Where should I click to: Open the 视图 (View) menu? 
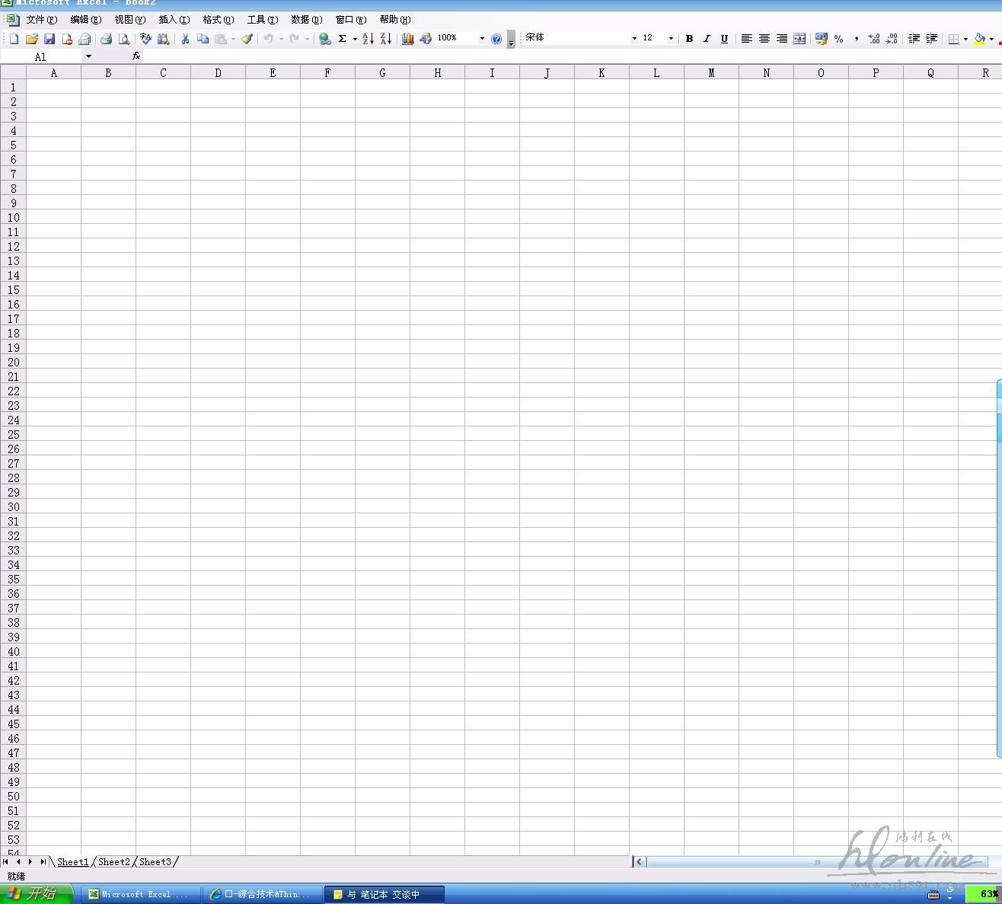pos(129,20)
